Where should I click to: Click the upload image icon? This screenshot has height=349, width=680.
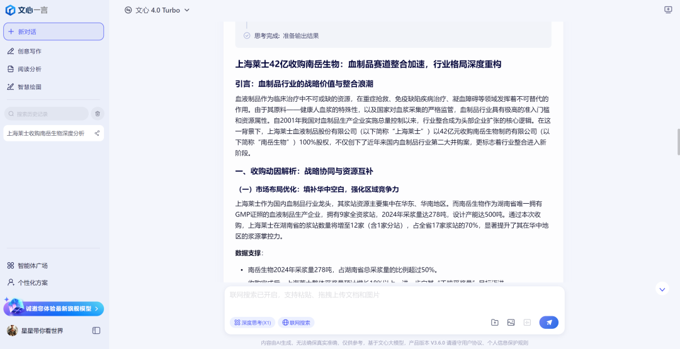click(x=511, y=322)
